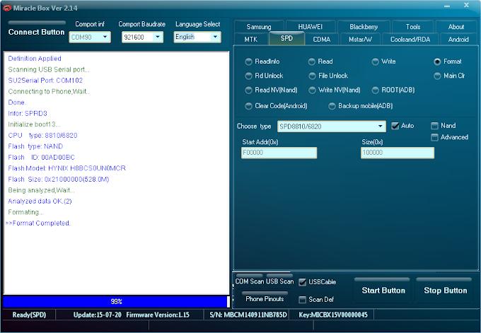Choose the ROOT(ADB) radio option
Image resolution: width=481 pixels, height=333 pixels.
375,90
